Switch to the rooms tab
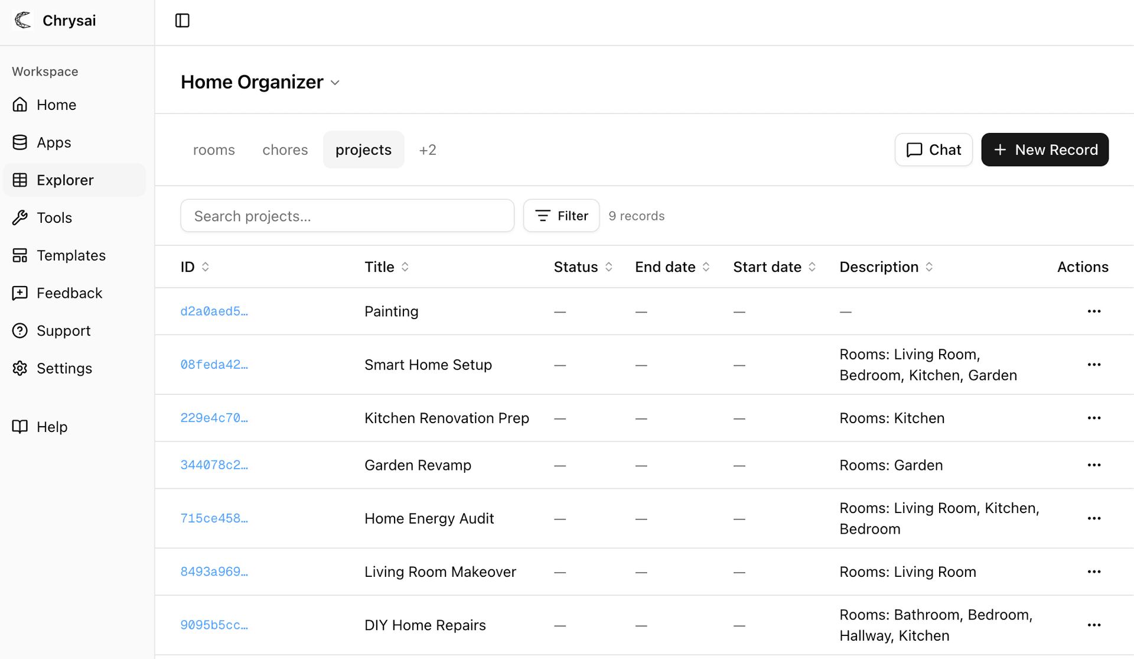This screenshot has width=1134, height=659. [x=214, y=150]
